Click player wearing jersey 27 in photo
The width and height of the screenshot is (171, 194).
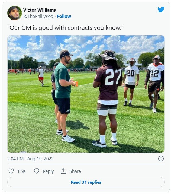click(108, 92)
